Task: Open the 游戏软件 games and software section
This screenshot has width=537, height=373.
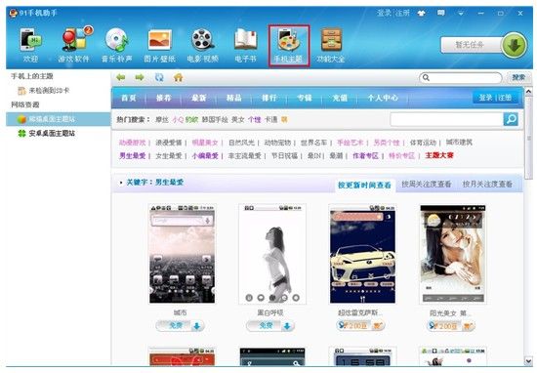Action: click(74, 45)
